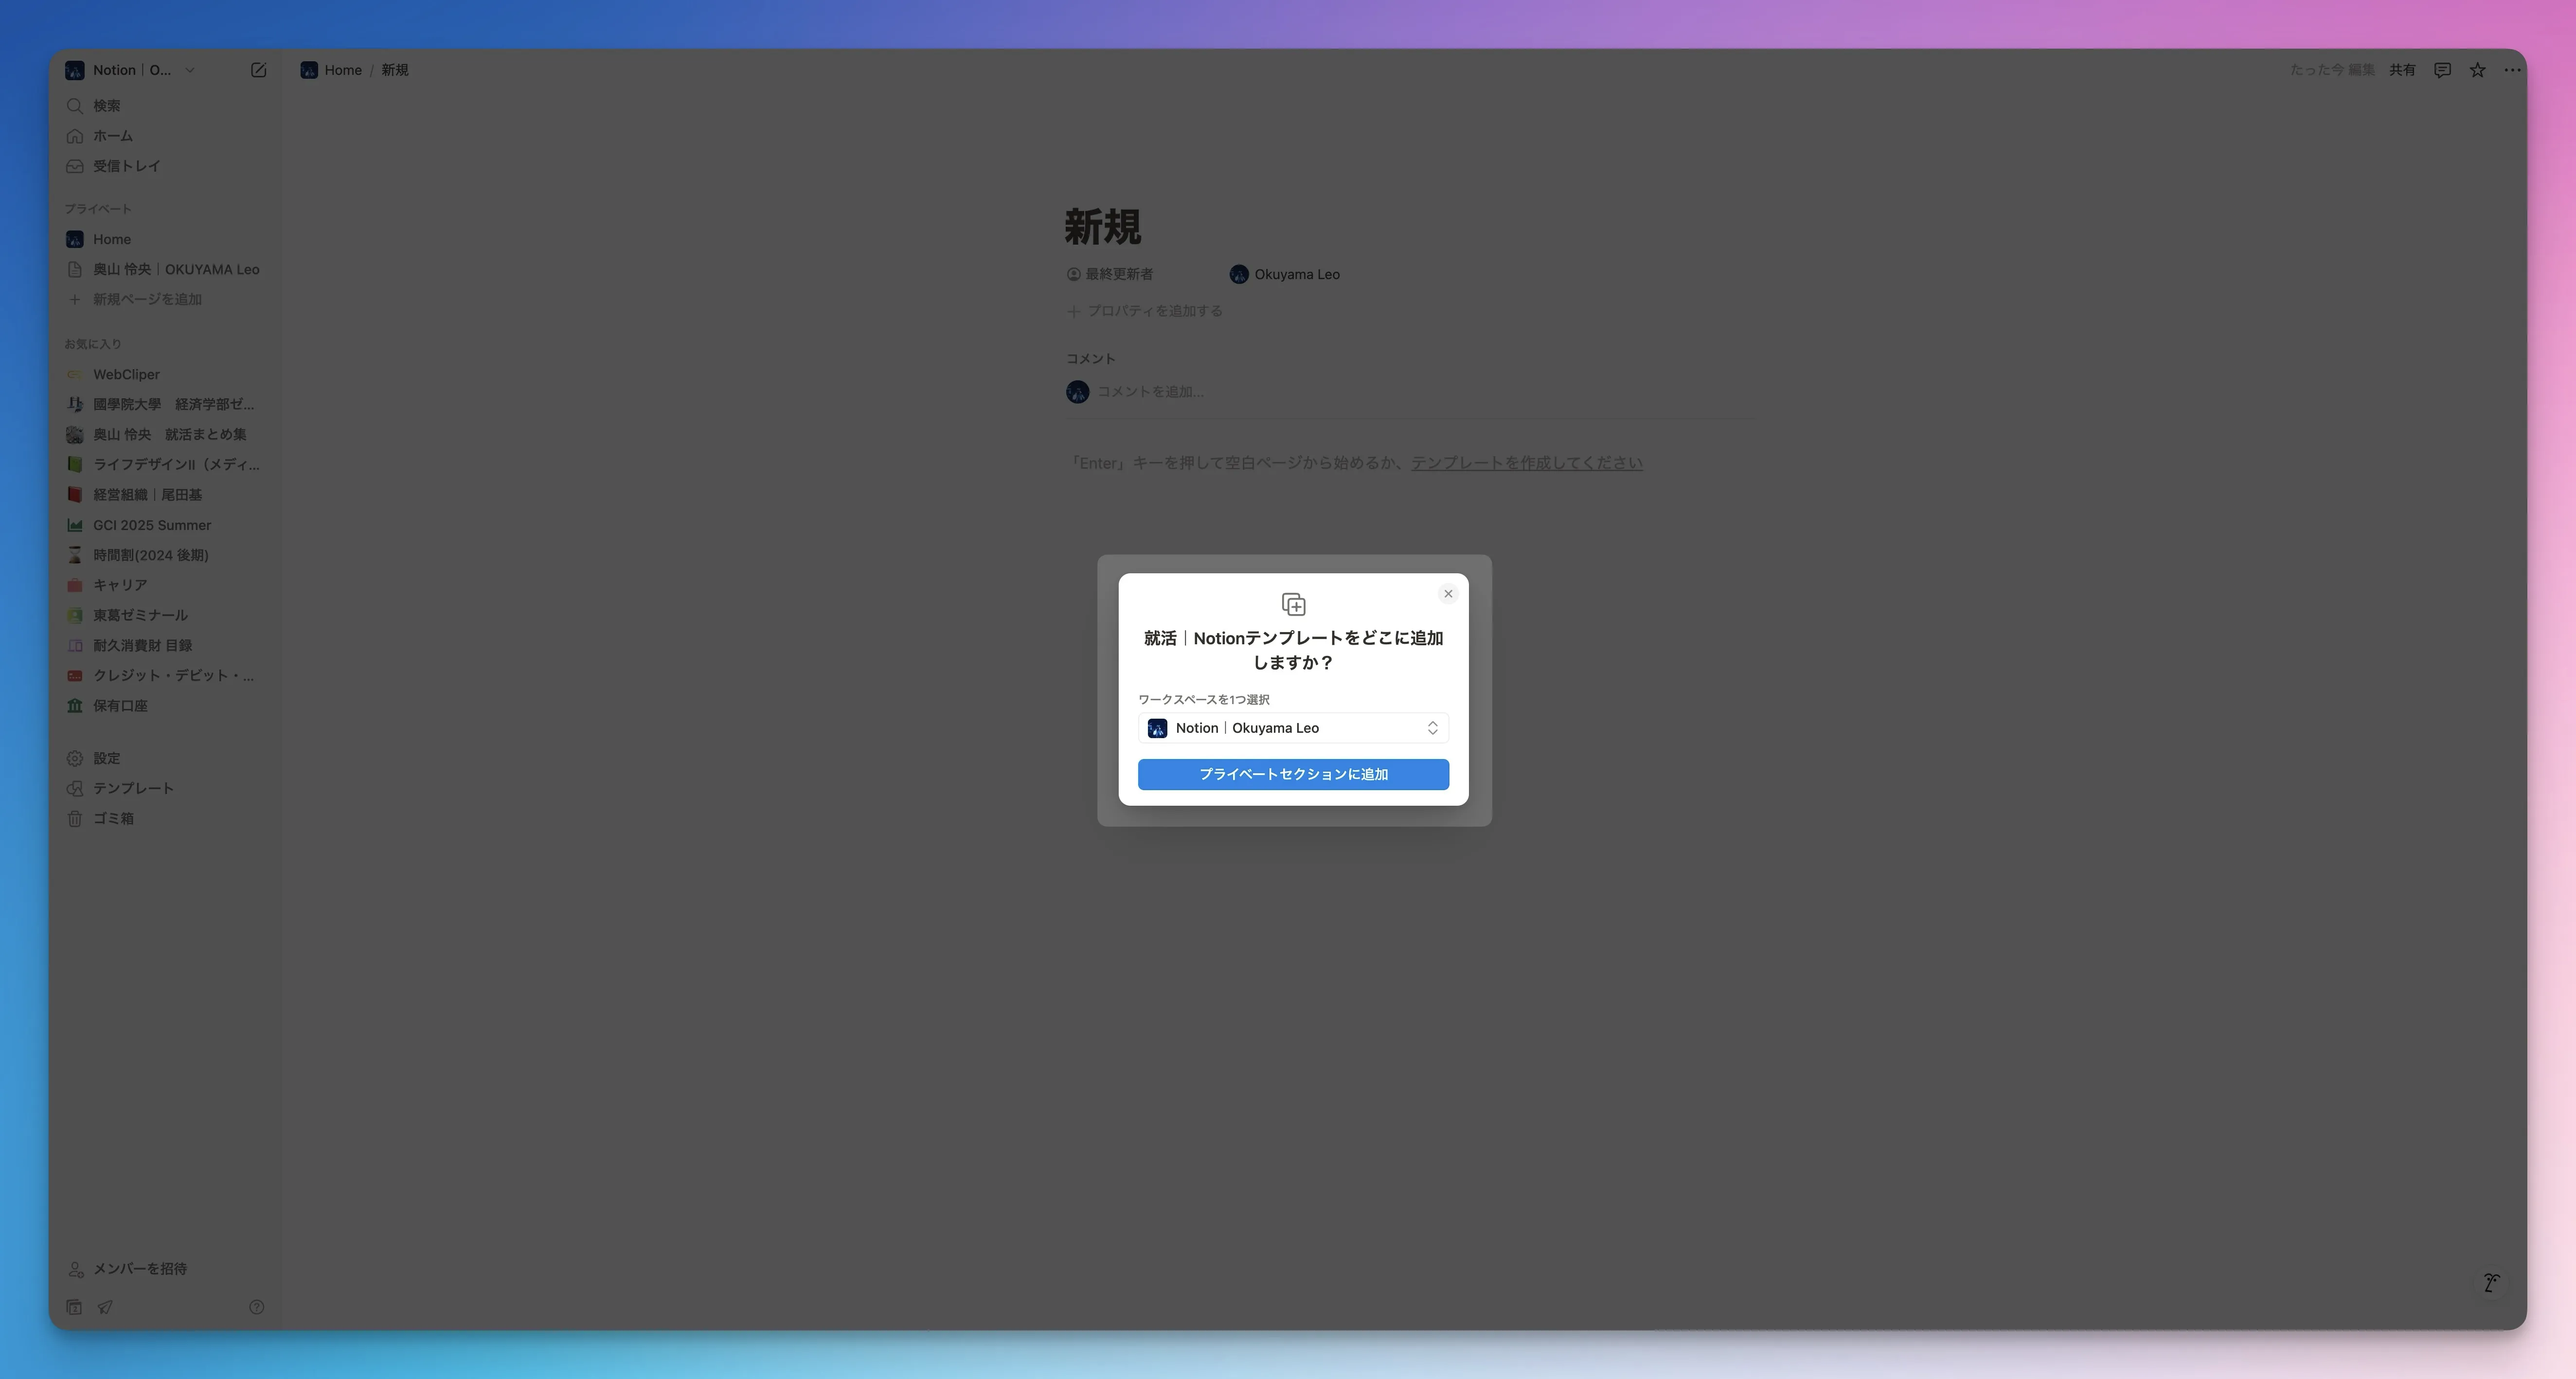Click the paper plane icon
The width and height of the screenshot is (2576, 1379).
pos(105,1307)
